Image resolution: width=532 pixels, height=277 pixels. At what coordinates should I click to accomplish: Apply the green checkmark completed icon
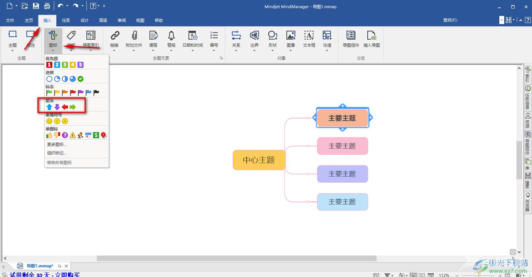[81, 79]
